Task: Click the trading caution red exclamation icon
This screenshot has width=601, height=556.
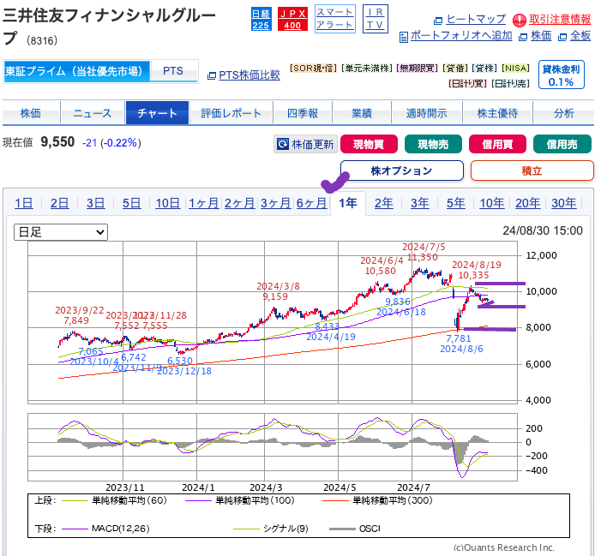Action: pyautogui.click(x=520, y=20)
